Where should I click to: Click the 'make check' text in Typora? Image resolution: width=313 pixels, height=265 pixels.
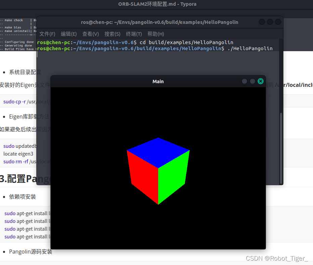pyautogui.click(x=14, y=20)
